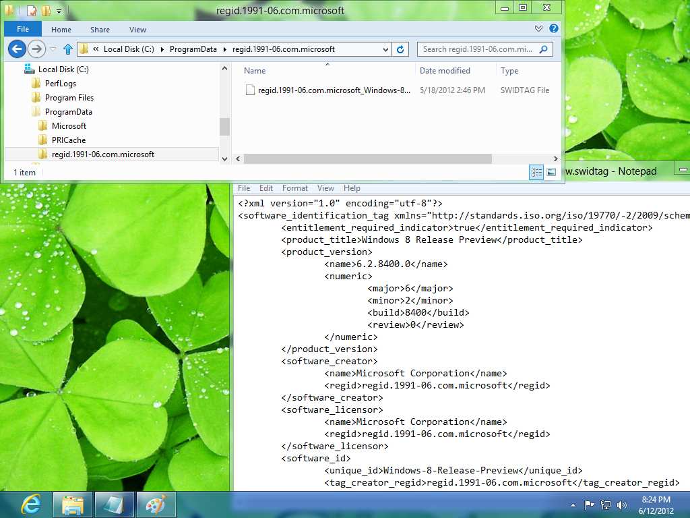Select ProgramData folder in tree
Image resolution: width=690 pixels, height=518 pixels.
68,111
